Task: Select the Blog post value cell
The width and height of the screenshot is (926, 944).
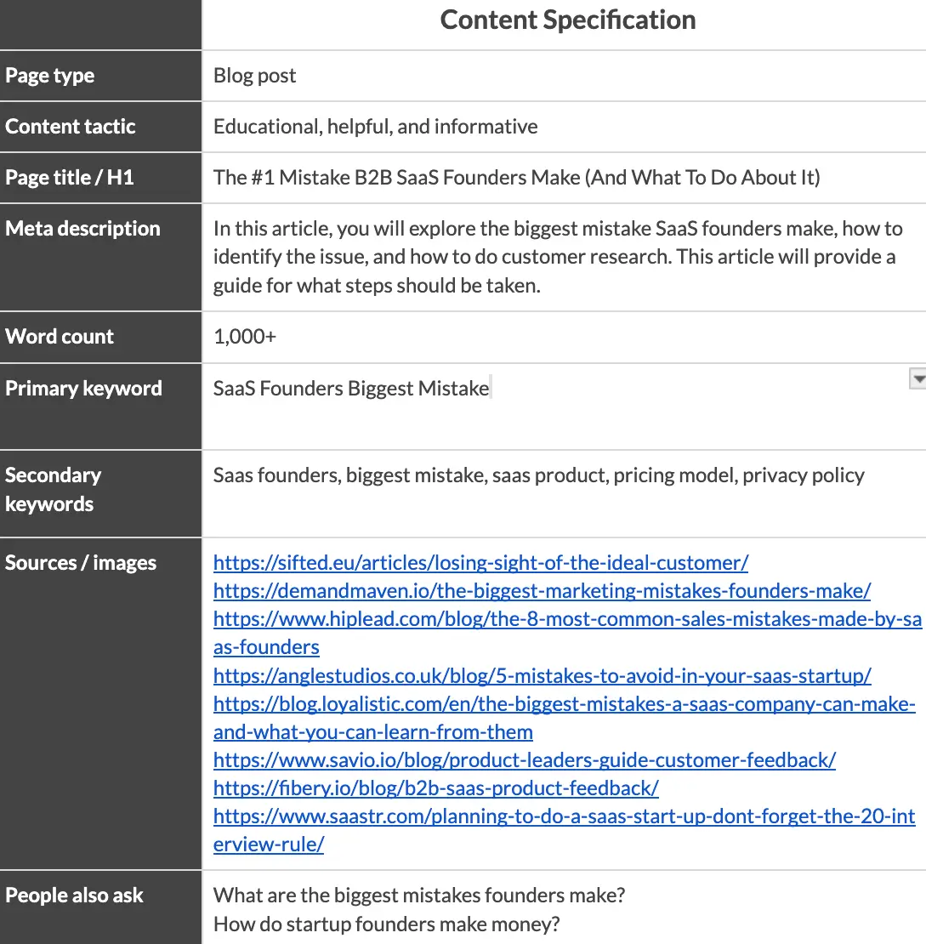Action: pyautogui.click(x=561, y=76)
